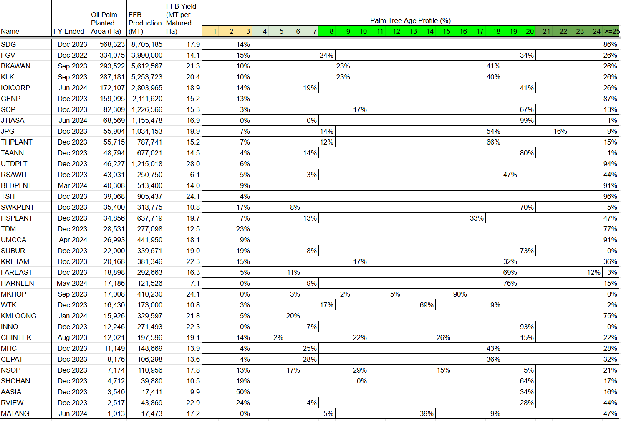Select BLDPLNT fiscal year Mar 2024
The width and height of the screenshot is (621, 421).
pos(71,185)
